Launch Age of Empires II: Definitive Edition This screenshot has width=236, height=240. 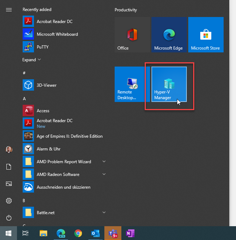coord(64,136)
